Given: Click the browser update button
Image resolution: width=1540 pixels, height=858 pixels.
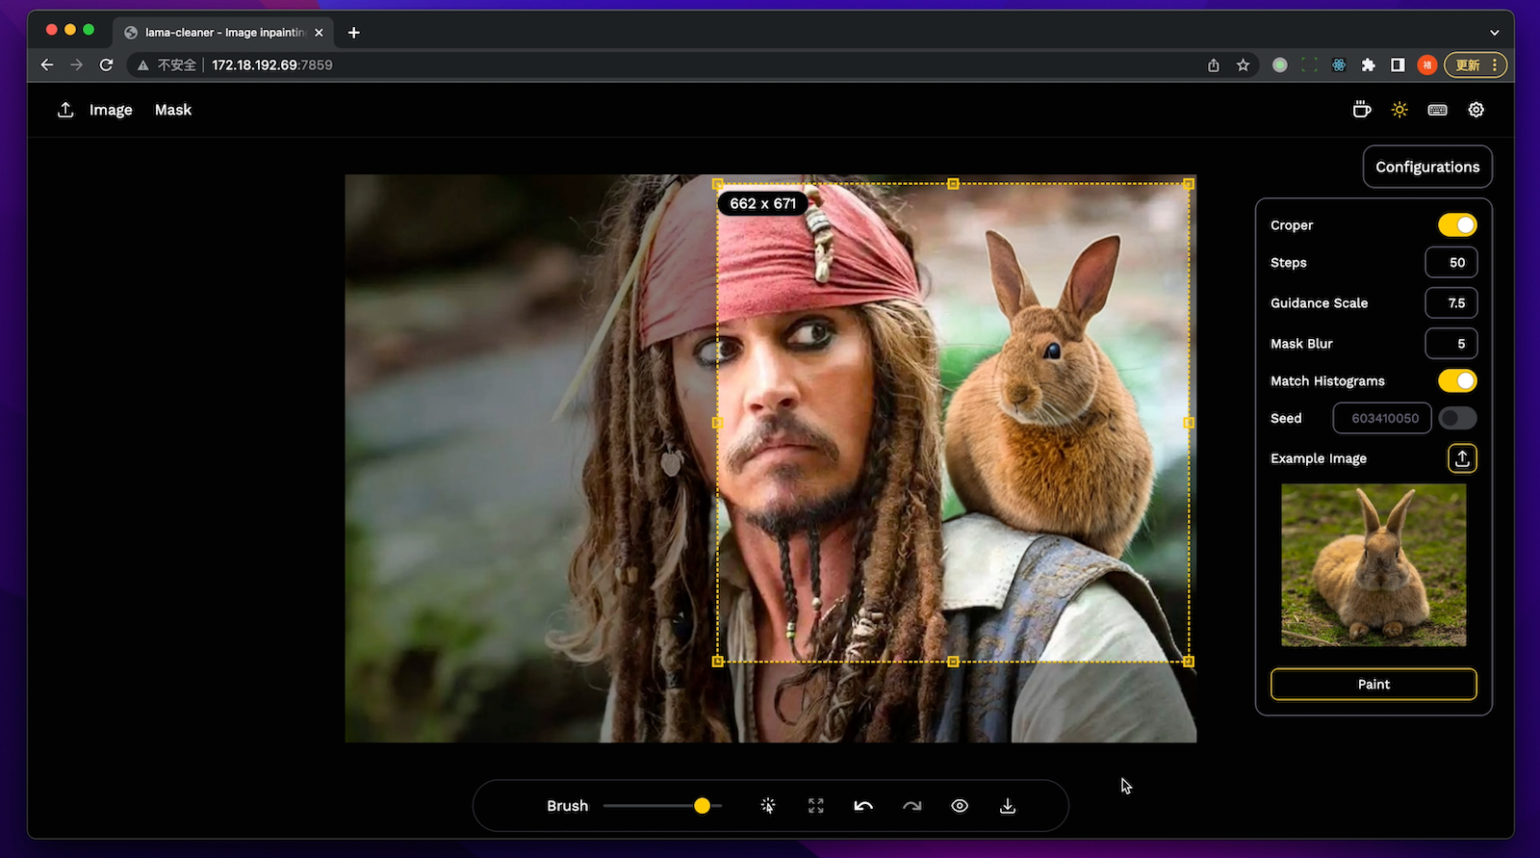Looking at the screenshot, I should point(1476,65).
